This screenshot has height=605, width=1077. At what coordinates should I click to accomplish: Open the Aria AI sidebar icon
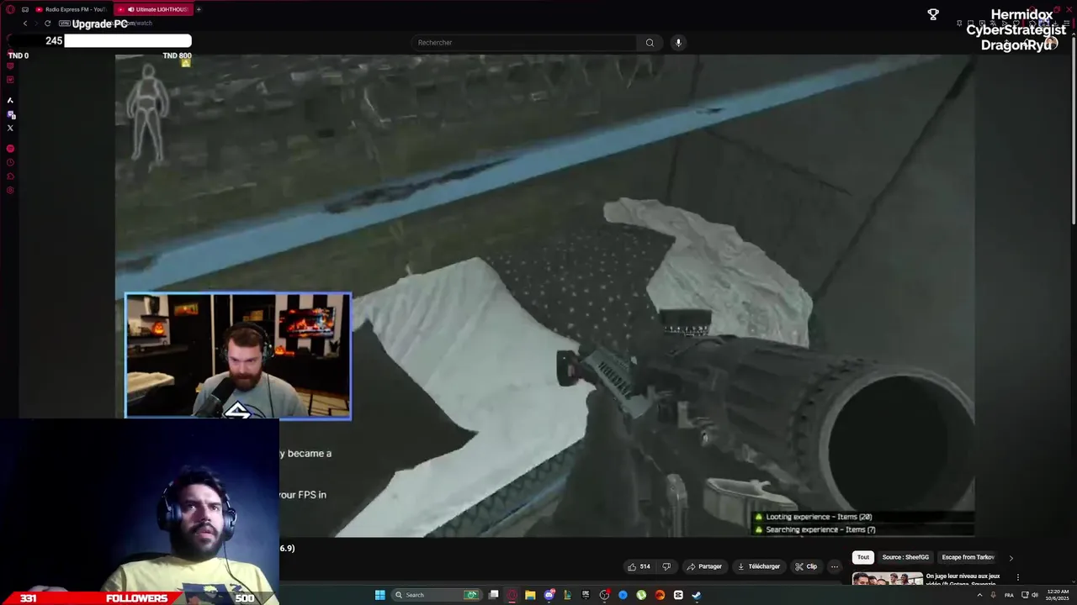coord(10,100)
